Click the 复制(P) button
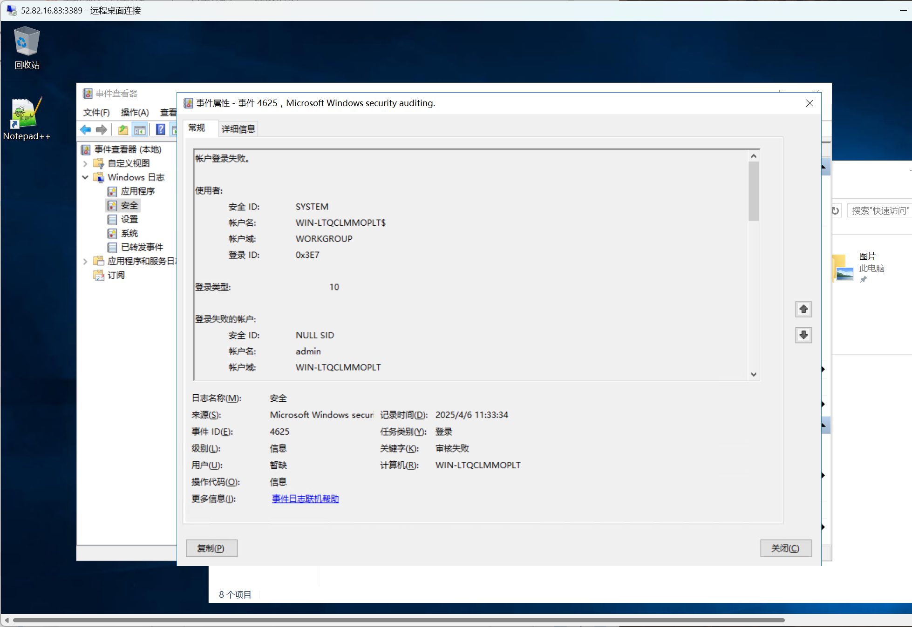Screen dimensions: 912x627 211,548
